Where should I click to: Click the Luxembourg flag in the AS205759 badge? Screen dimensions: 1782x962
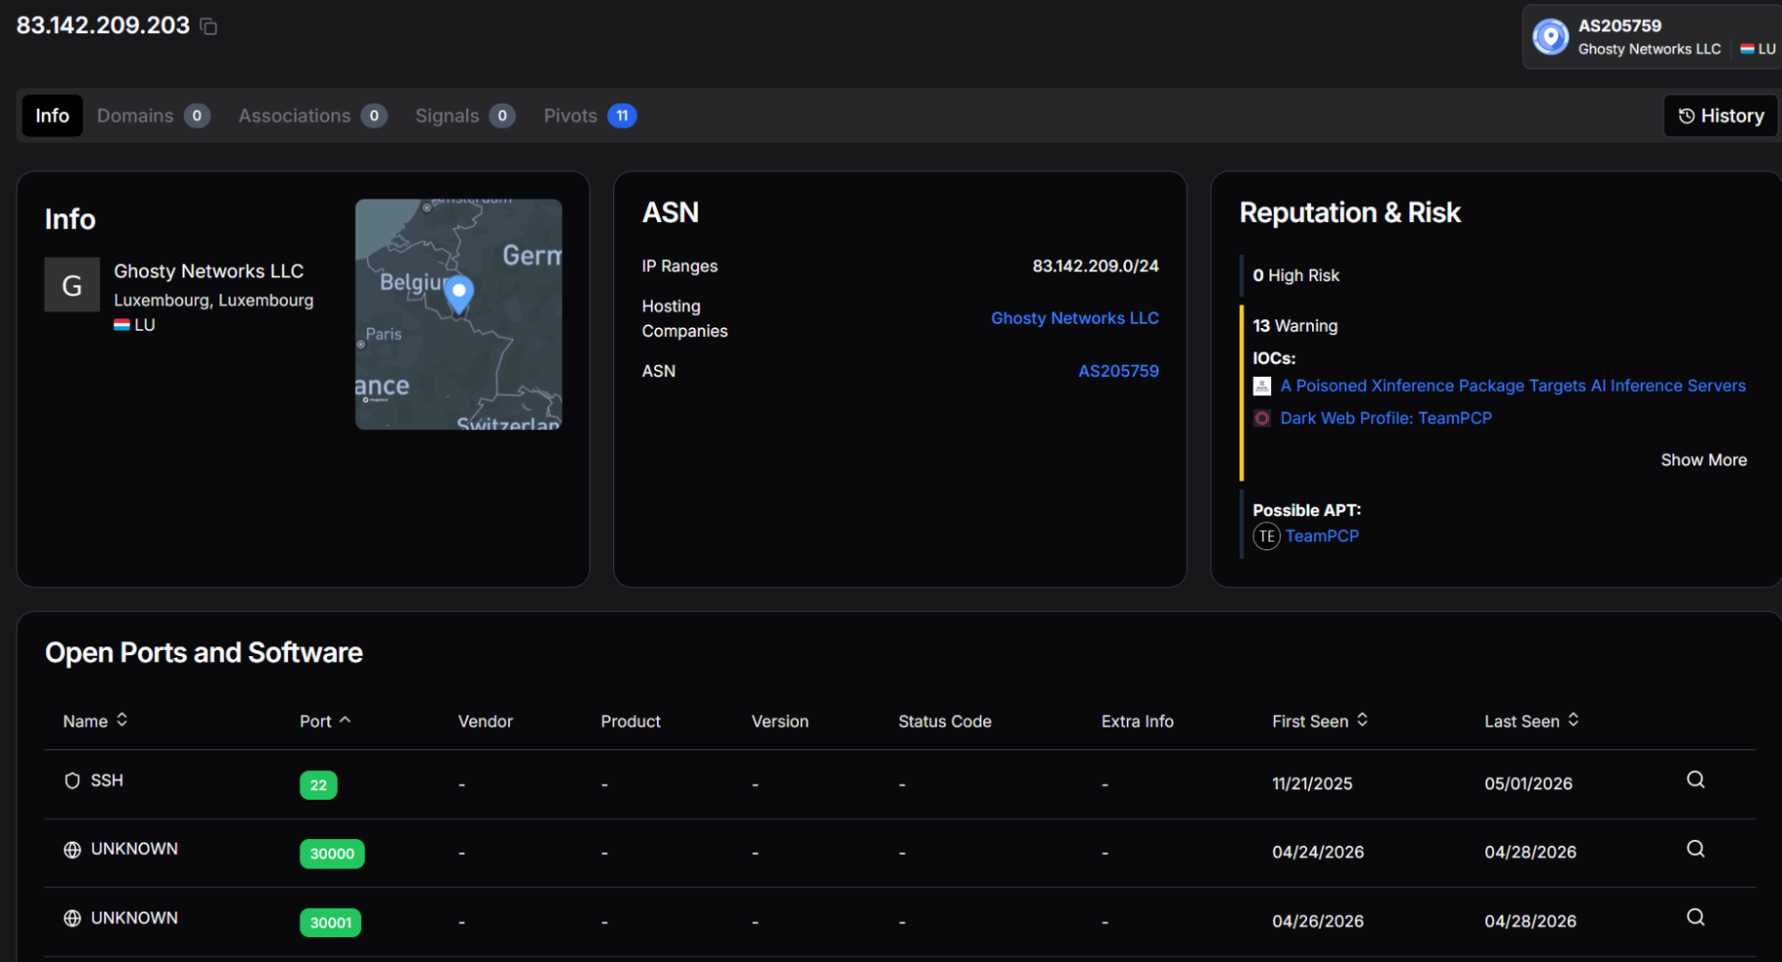[x=1747, y=49]
